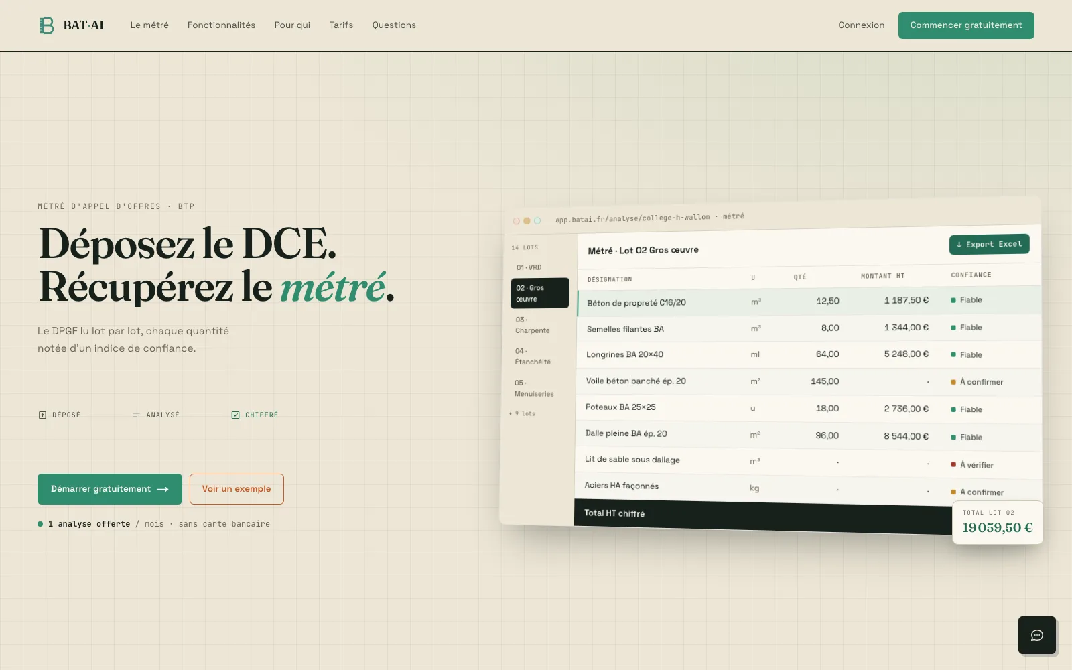
Task: Select lot 01 · VRD in sidebar
Action: coord(529,267)
